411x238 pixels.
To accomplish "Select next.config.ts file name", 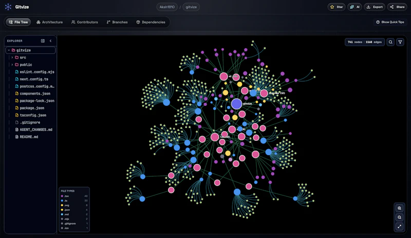I will pyautogui.click(x=34, y=79).
